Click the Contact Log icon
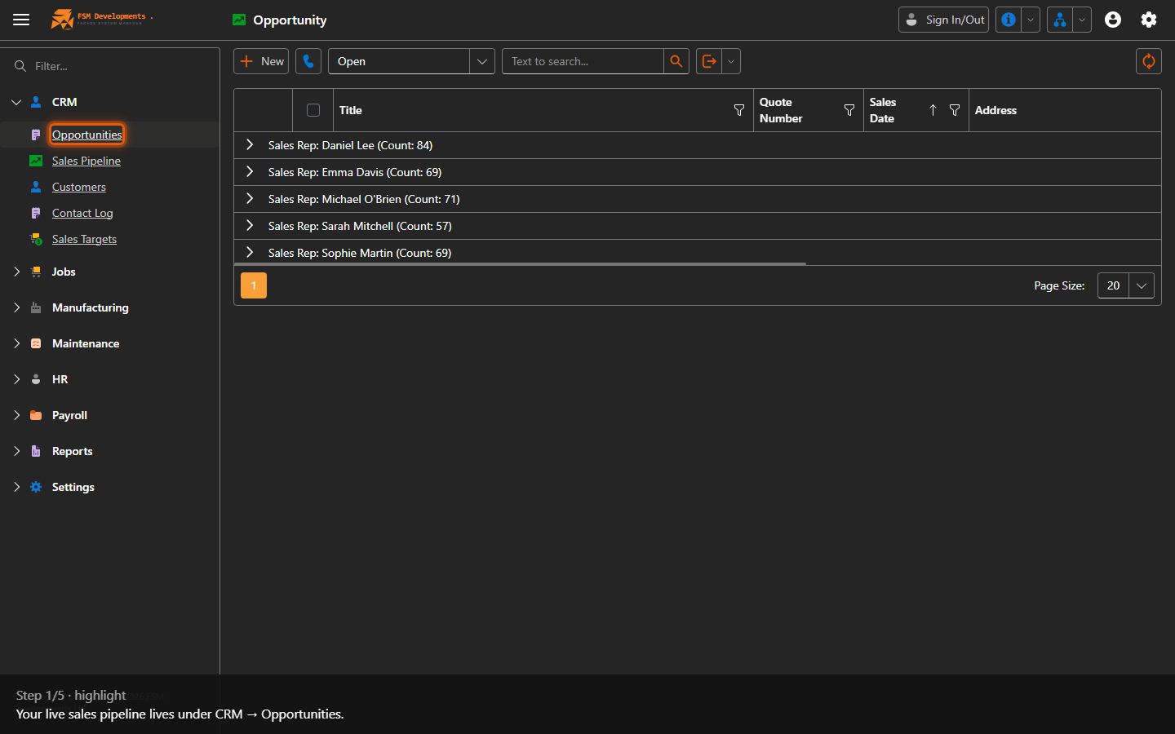 36,213
